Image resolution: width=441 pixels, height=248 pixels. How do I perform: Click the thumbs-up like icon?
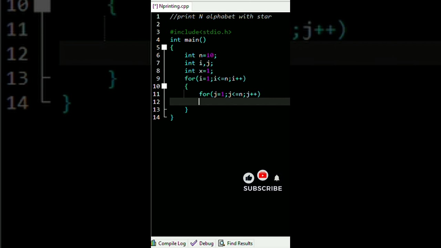click(249, 178)
